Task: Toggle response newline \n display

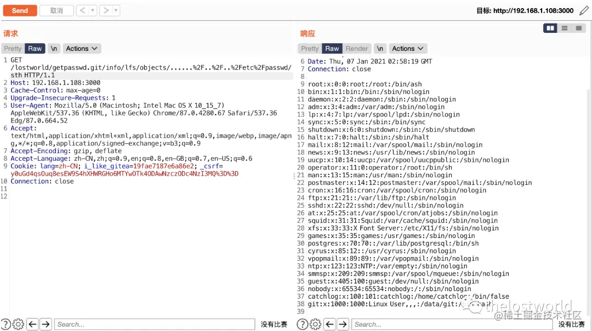Action: tap(380, 49)
